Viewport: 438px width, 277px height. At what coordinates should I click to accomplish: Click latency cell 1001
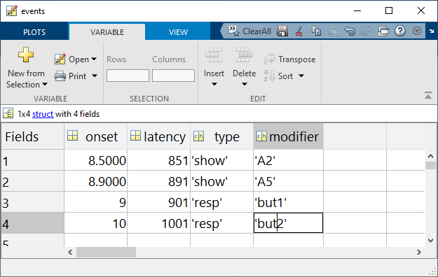tap(158, 223)
